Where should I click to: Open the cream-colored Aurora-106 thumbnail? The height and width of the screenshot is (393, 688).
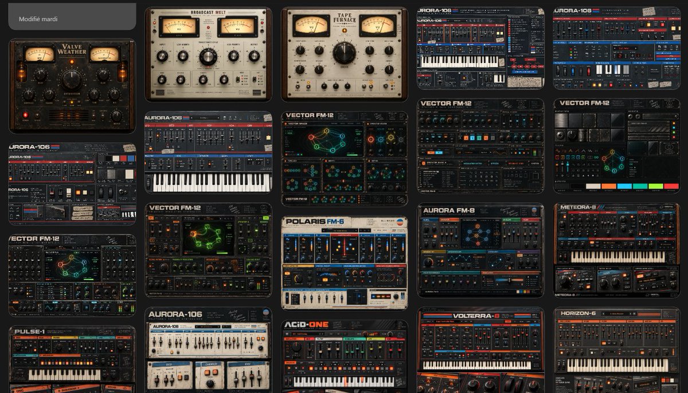[x=208, y=350]
